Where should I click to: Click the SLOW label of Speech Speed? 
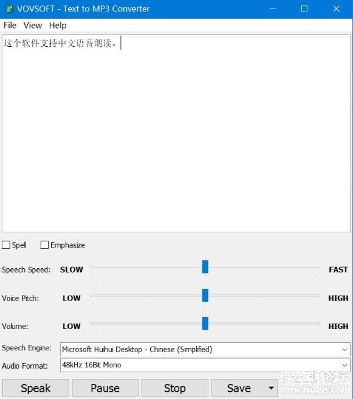(x=72, y=269)
